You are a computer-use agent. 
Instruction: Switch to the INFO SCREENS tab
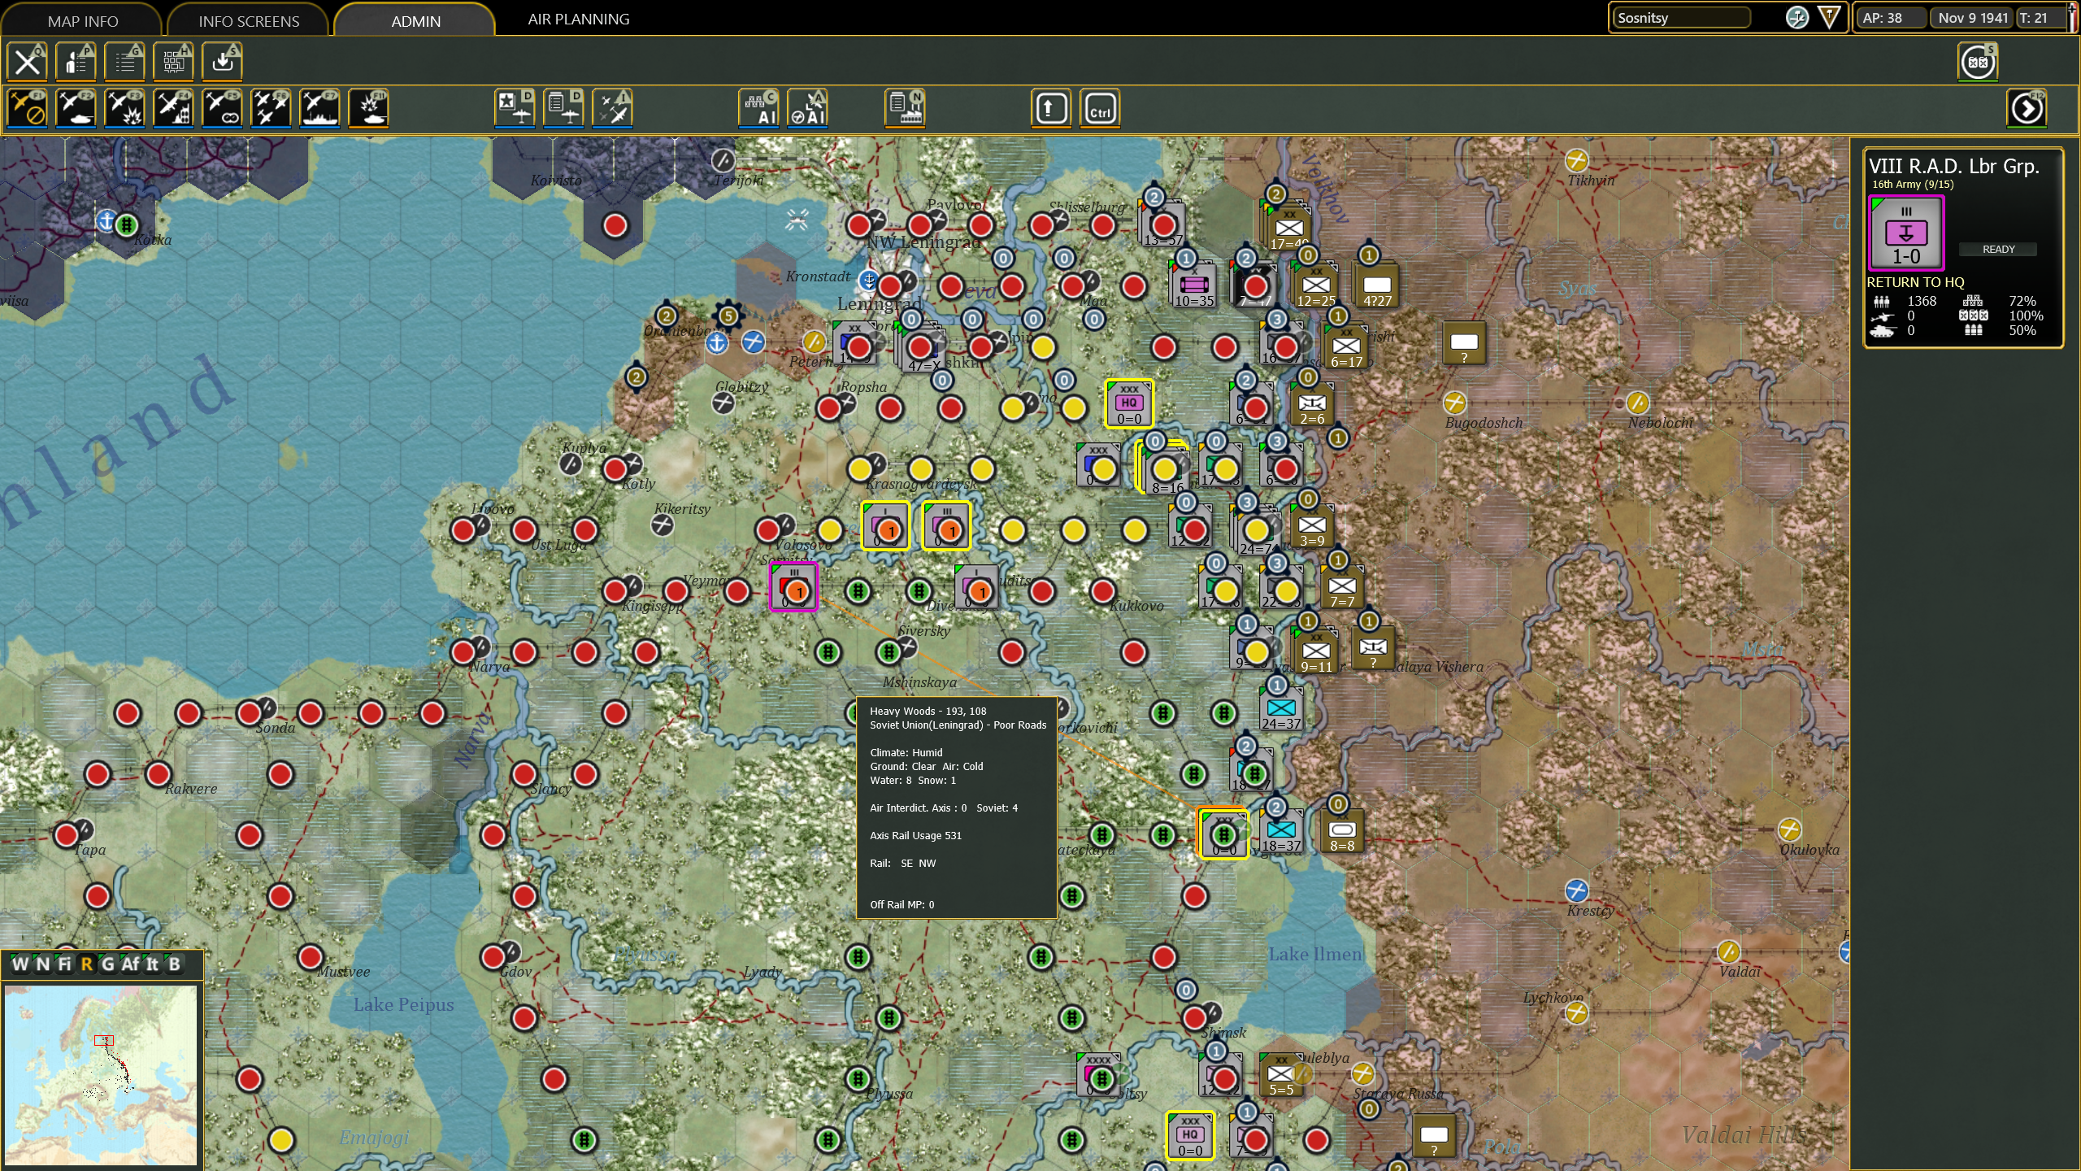(249, 21)
